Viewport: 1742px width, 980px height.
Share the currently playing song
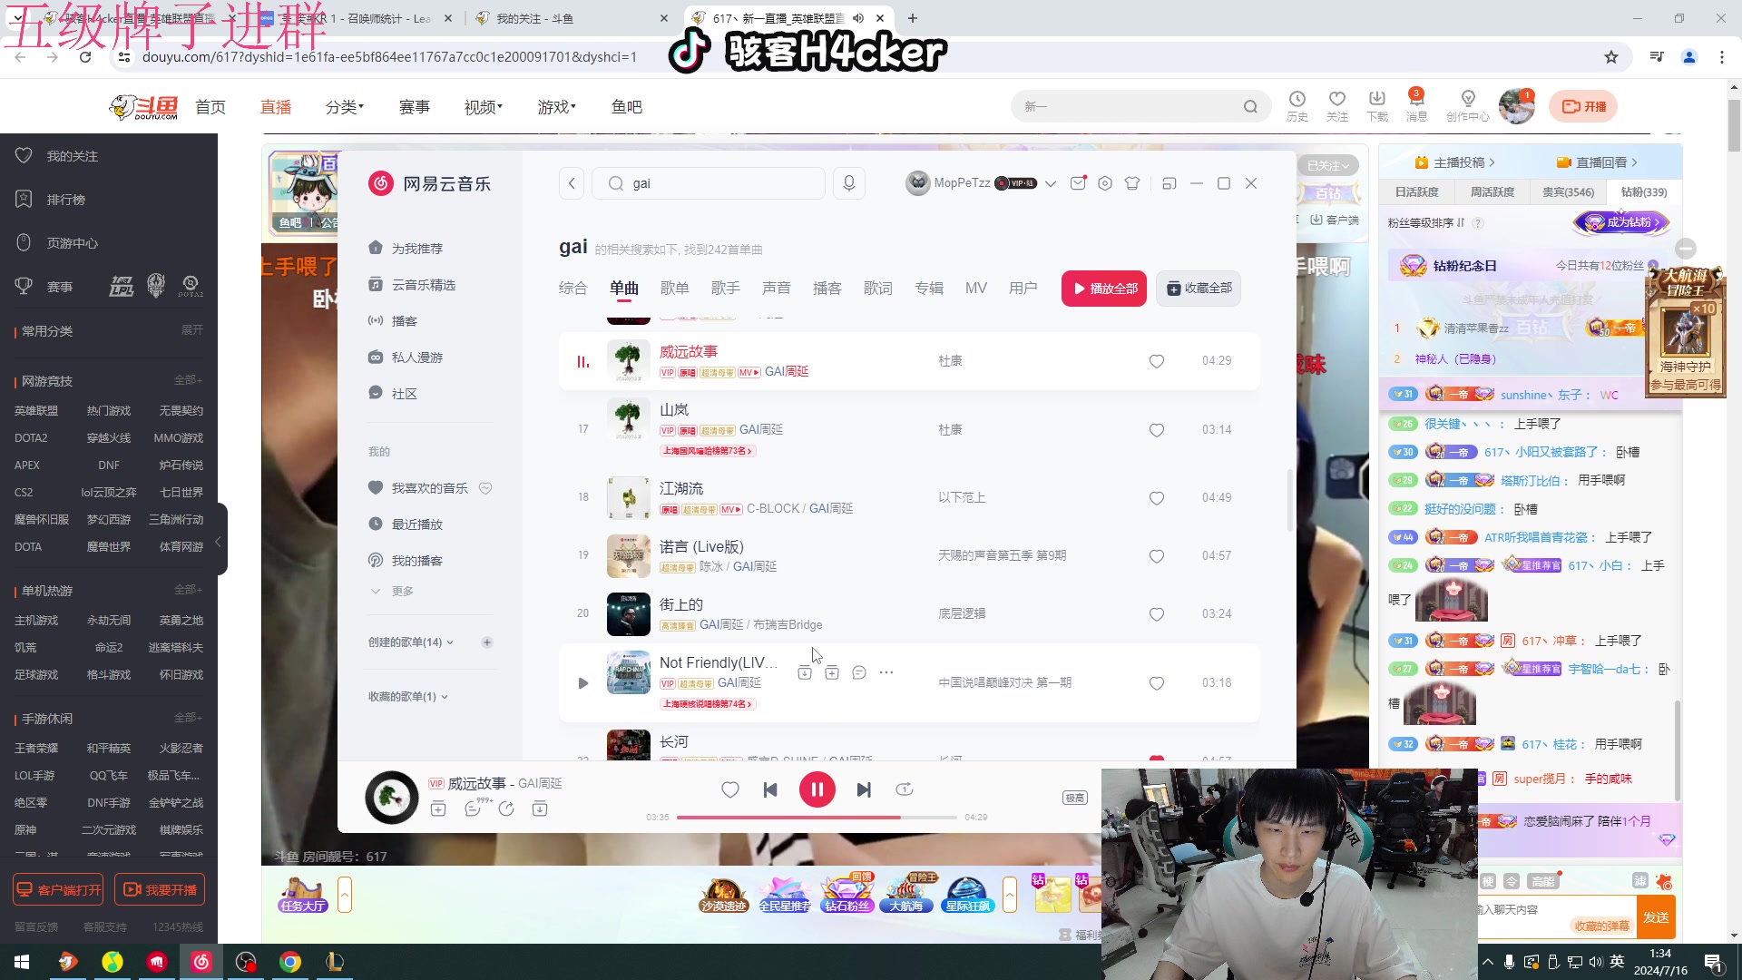coord(506,808)
